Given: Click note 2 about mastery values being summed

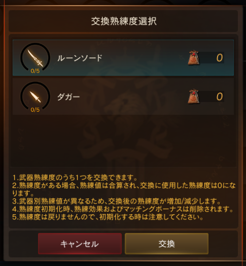Looking at the screenshot, I should point(124,189).
